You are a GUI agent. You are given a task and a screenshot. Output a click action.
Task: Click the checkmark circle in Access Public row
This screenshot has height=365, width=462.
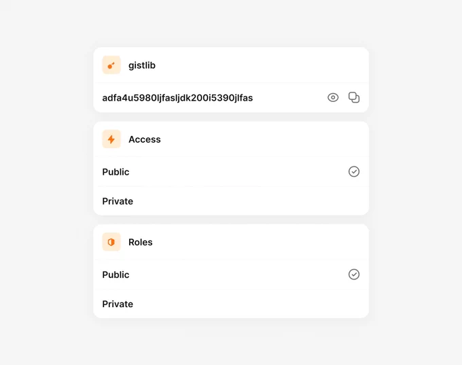pyautogui.click(x=354, y=171)
